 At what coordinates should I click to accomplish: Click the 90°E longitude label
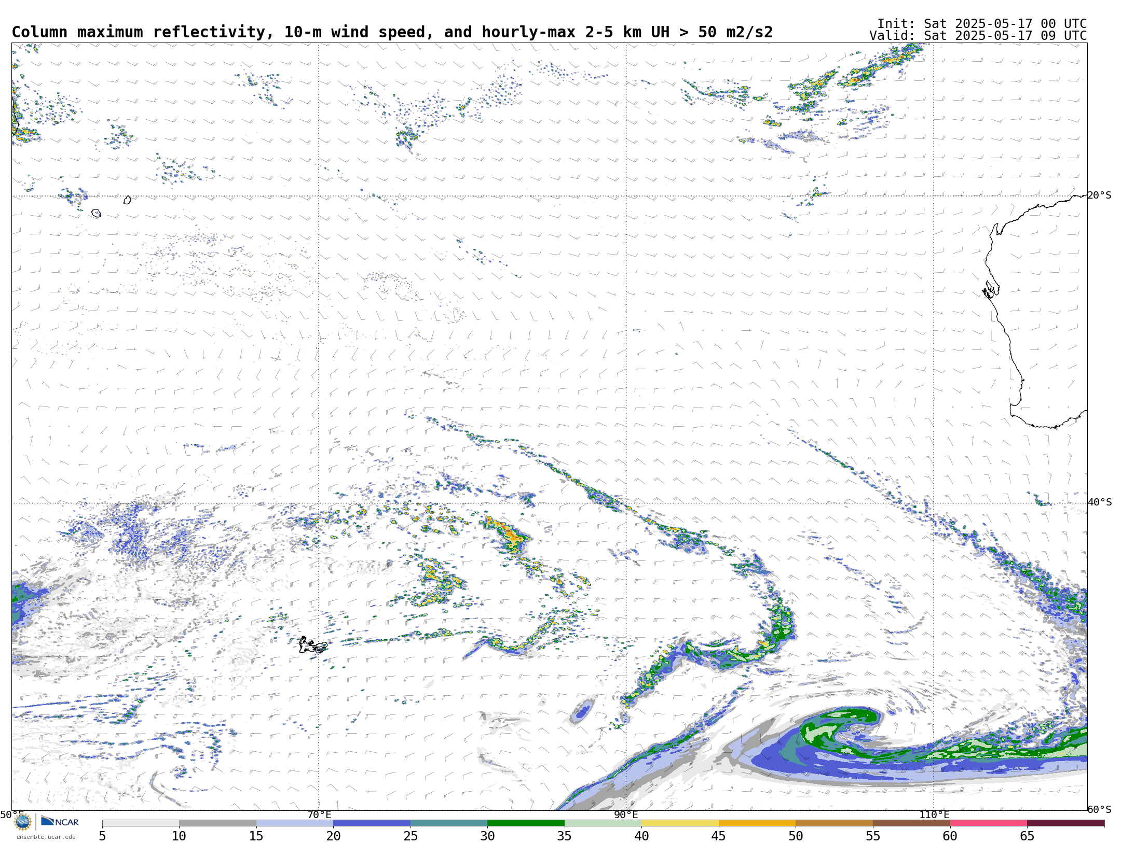[x=626, y=815]
